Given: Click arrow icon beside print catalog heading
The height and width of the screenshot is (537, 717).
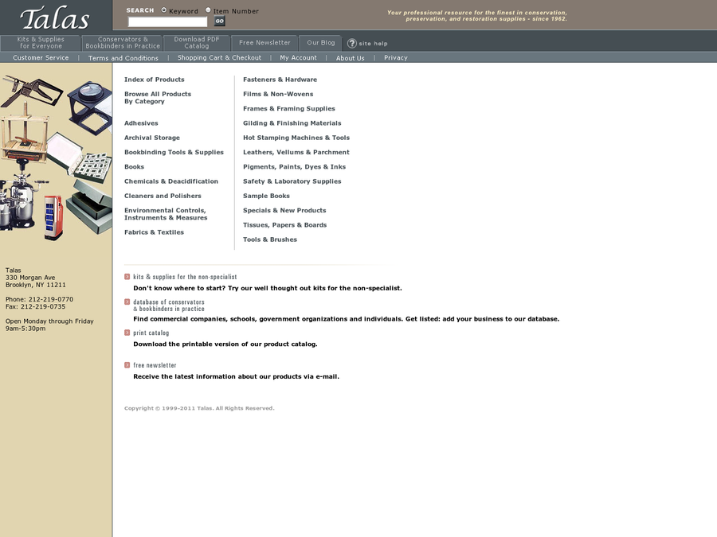Looking at the screenshot, I should [127, 333].
